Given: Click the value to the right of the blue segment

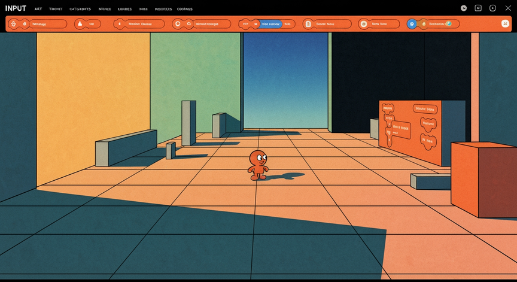Looking at the screenshot, I should pyautogui.click(x=287, y=24).
